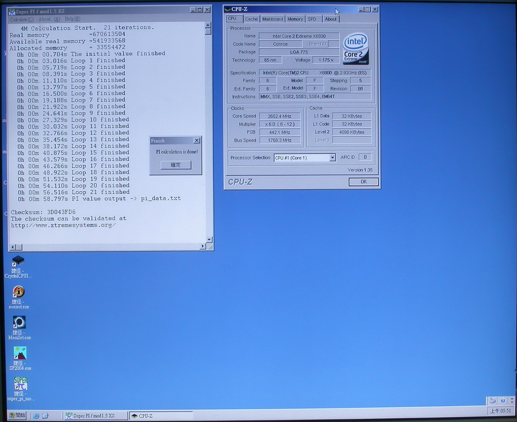517x422 pixels.
Task: Click the Name field Intel Core 2 Extreme X6800
Action: 299,36
